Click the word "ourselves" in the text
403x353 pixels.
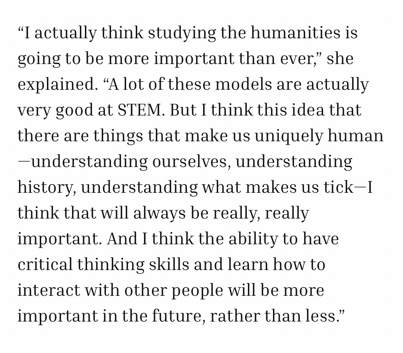click(x=189, y=162)
